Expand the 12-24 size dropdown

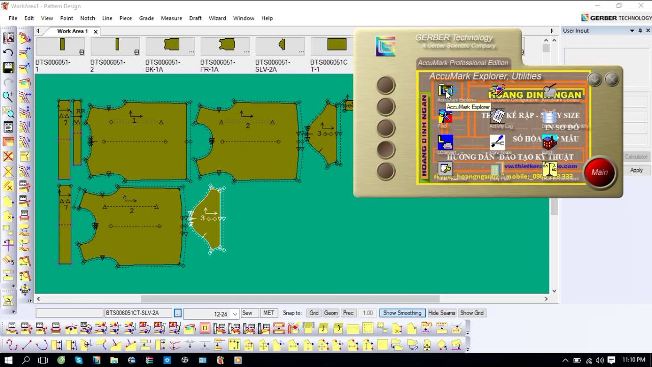[235, 314]
